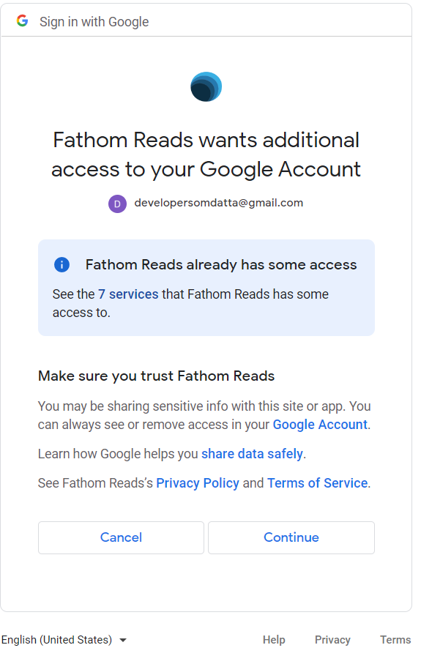Screen dimensions: 421x656
Task: Click the Fathom Reads already has some access heading
Action: pyautogui.click(x=221, y=264)
